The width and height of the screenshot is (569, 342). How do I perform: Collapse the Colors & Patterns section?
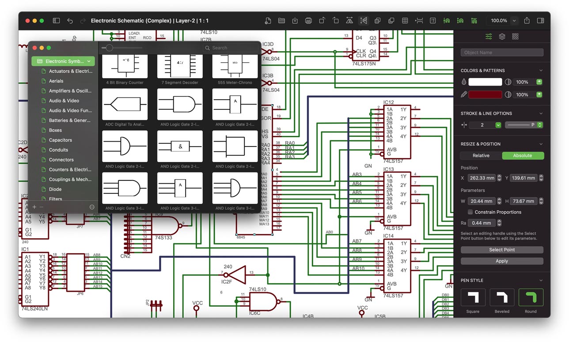tap(541, 70)
